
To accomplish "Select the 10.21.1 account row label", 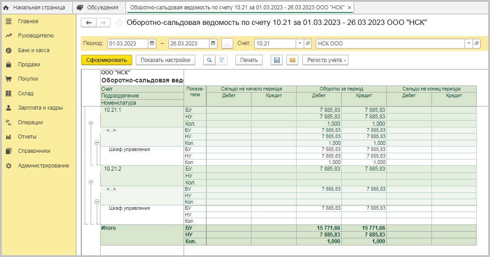I will [x=113, y=110].
